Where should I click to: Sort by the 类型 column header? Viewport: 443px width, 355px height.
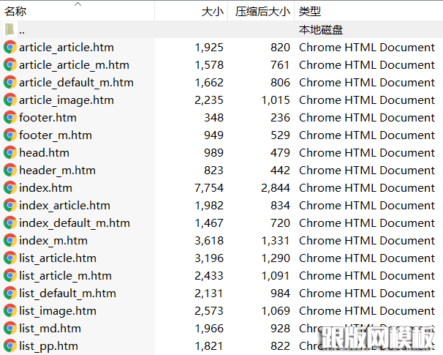310,12
